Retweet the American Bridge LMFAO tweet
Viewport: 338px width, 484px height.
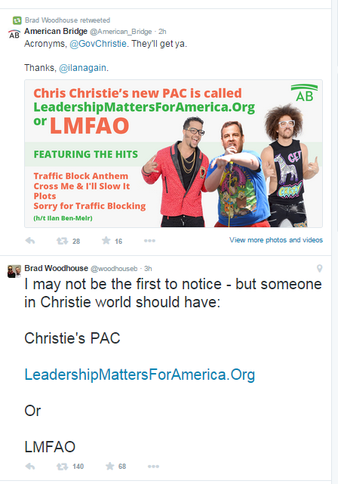(x=63, y=241)
